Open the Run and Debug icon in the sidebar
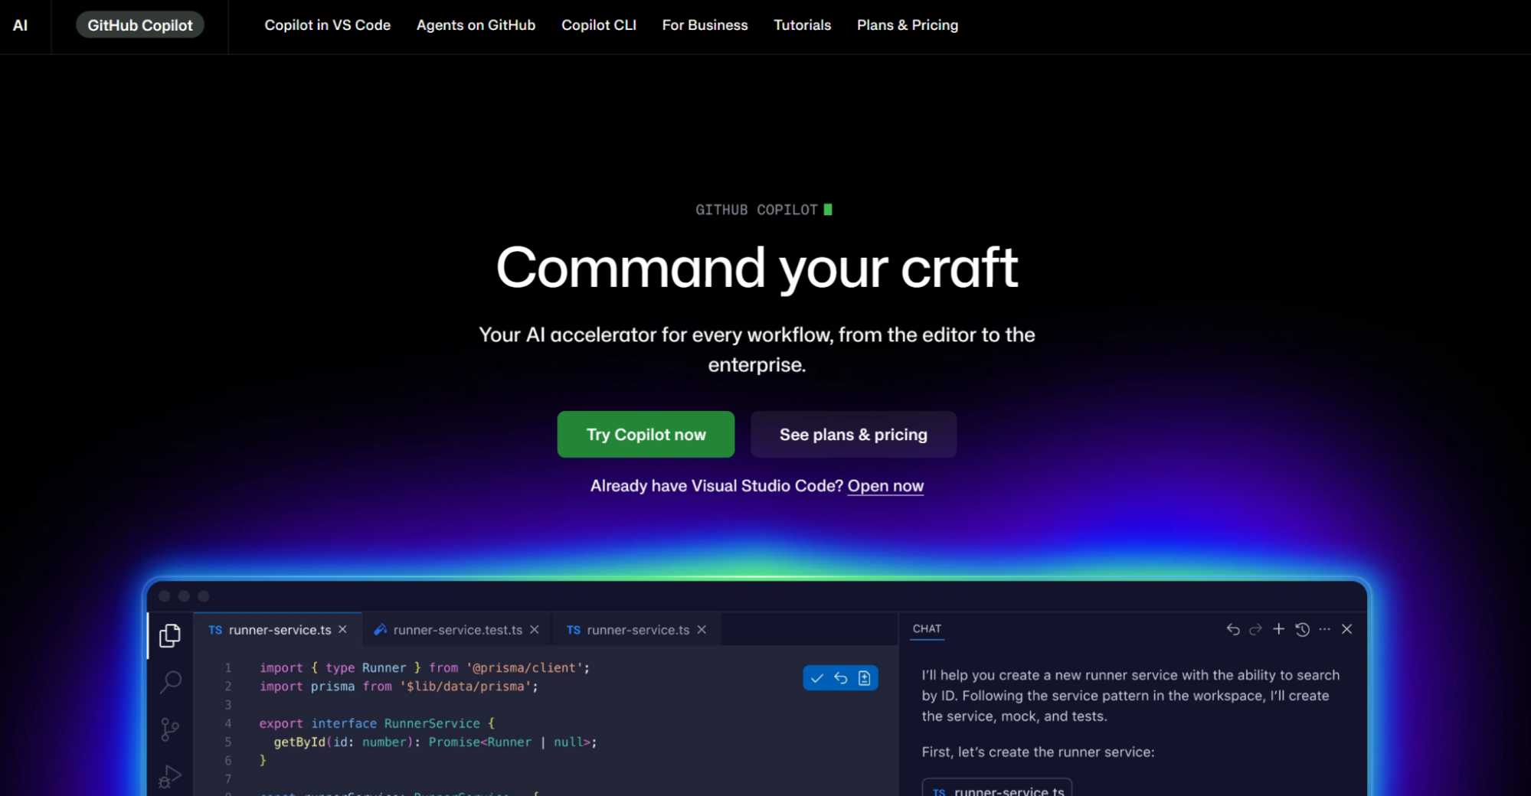This screenshot has width=1531, height=796. pyautogui.click(x=170, y=776)
